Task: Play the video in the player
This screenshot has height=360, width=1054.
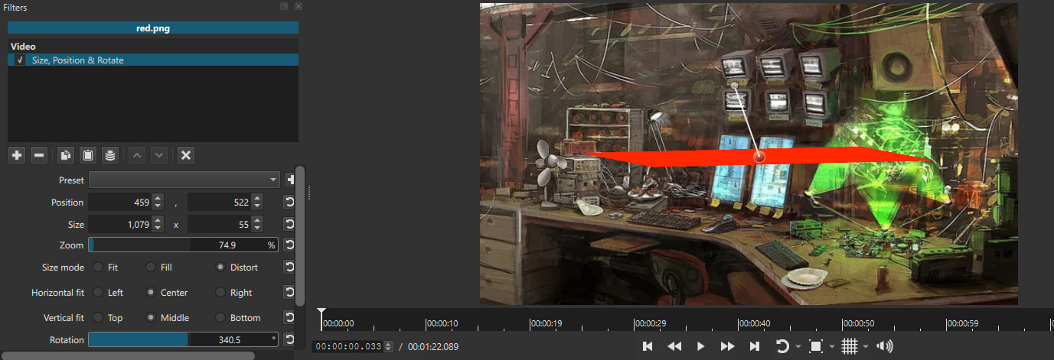Action: (700, 346)
